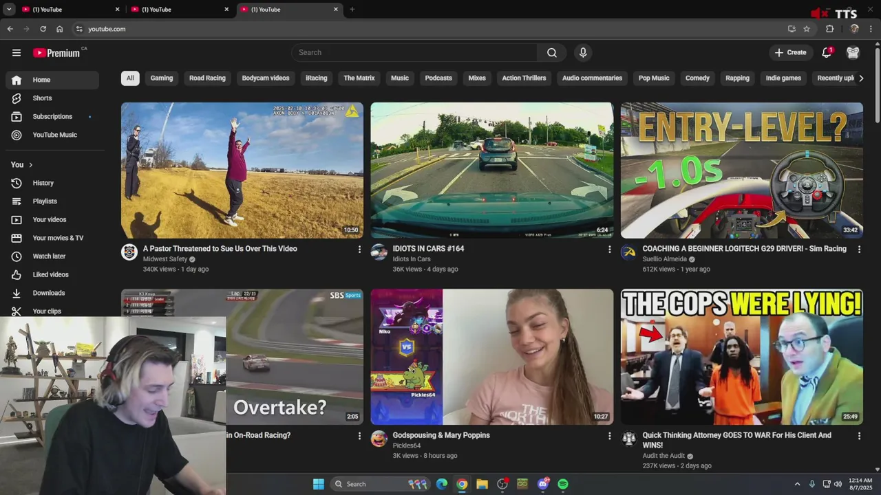881x495 pixels.
Task: Open Chrome extensions puzzle icon
Action: 829,29
